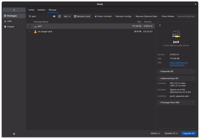Open the History dropdown
The height and width of the screenshot is (139, 200).
click(x=155, y=133)
